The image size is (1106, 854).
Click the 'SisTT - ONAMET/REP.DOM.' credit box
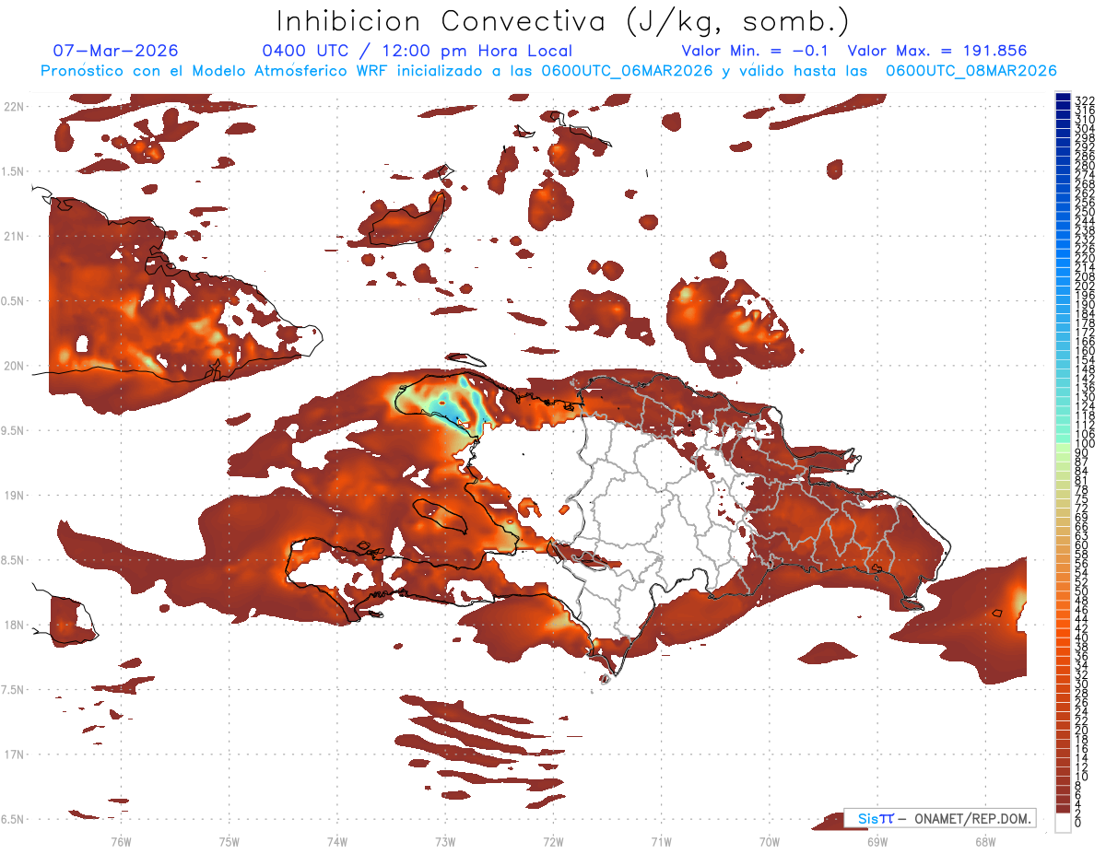click(939, 818)
